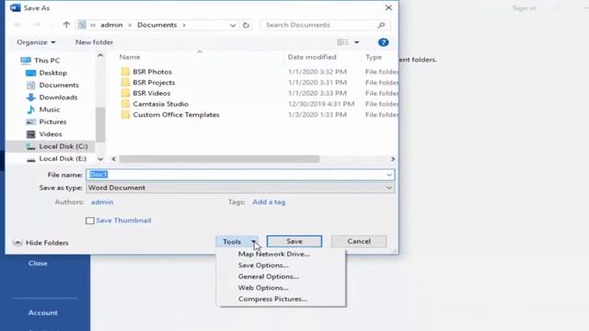This screenshot has width=589, height=331.
Task: Click the search magnifier icon
Action: click(x=381, y=25)
